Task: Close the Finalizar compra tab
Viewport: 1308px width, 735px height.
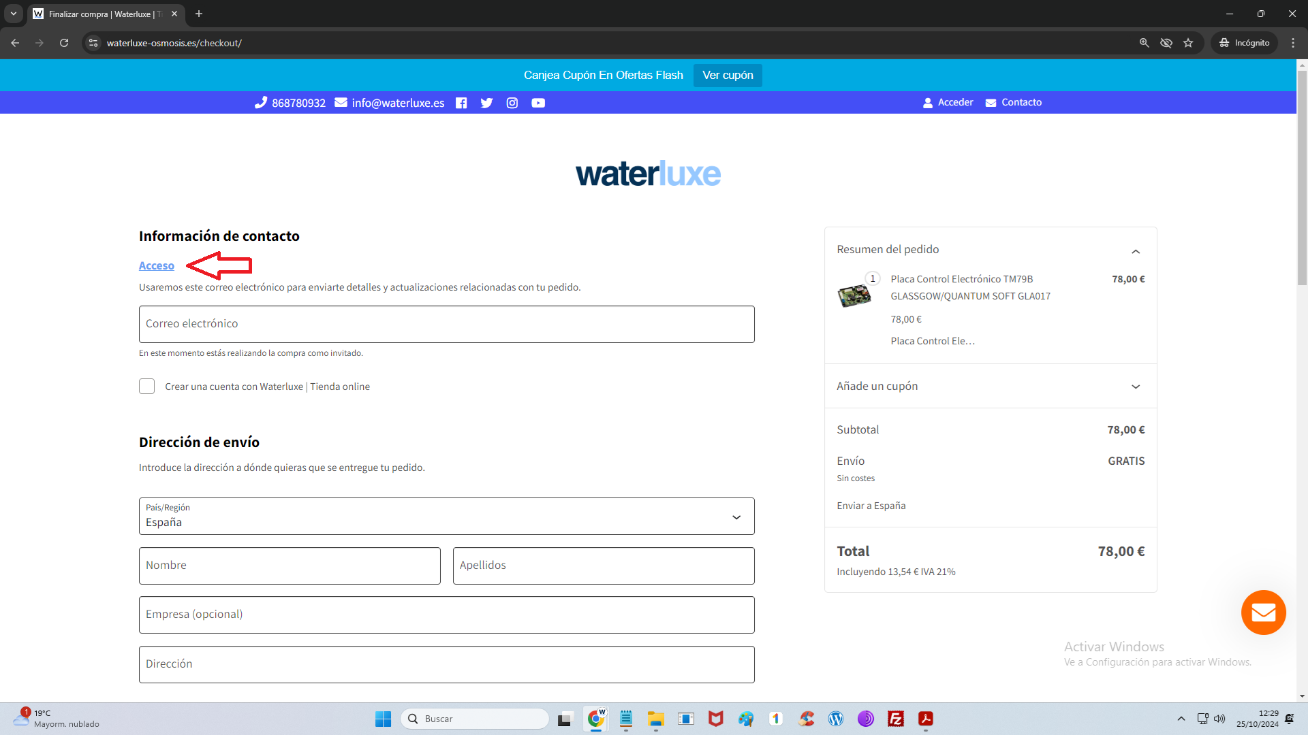Action: coord(174,14)
